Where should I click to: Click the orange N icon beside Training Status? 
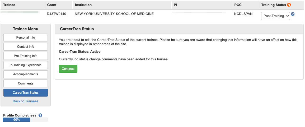(289, 5)
